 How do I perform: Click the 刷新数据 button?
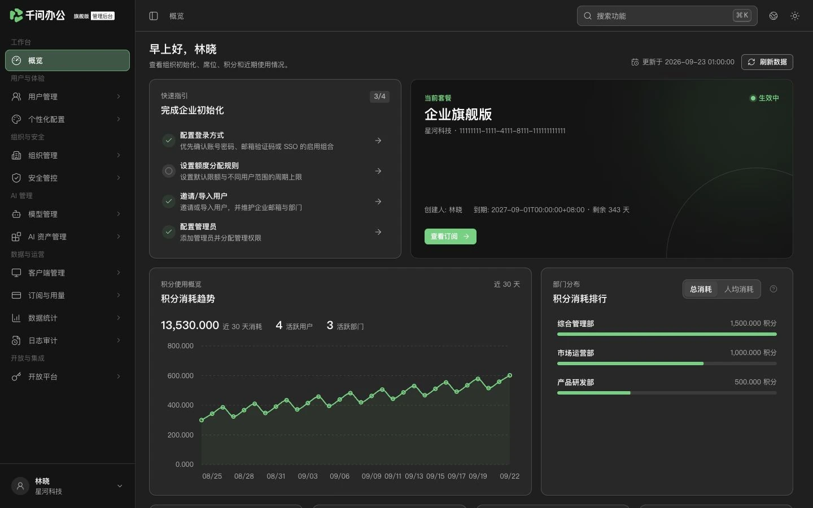point(767,62)
